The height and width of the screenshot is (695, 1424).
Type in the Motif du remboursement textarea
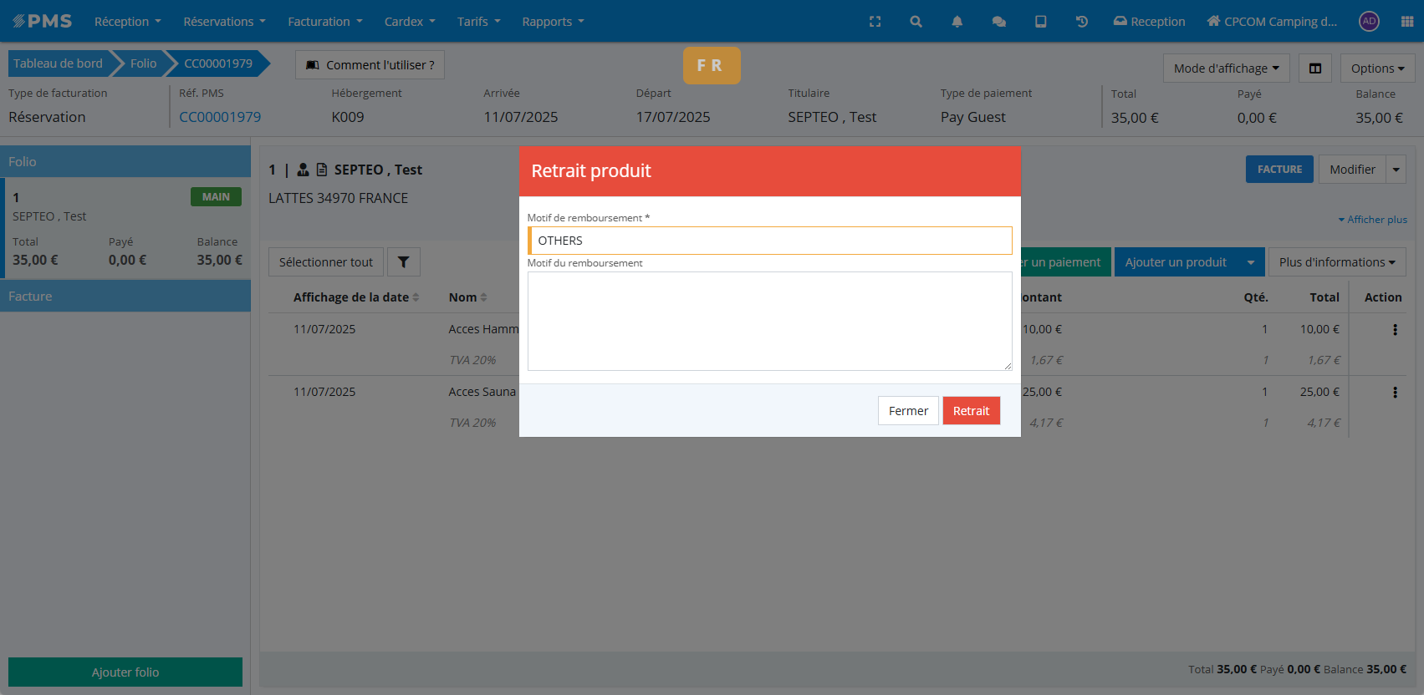point(769,321)
